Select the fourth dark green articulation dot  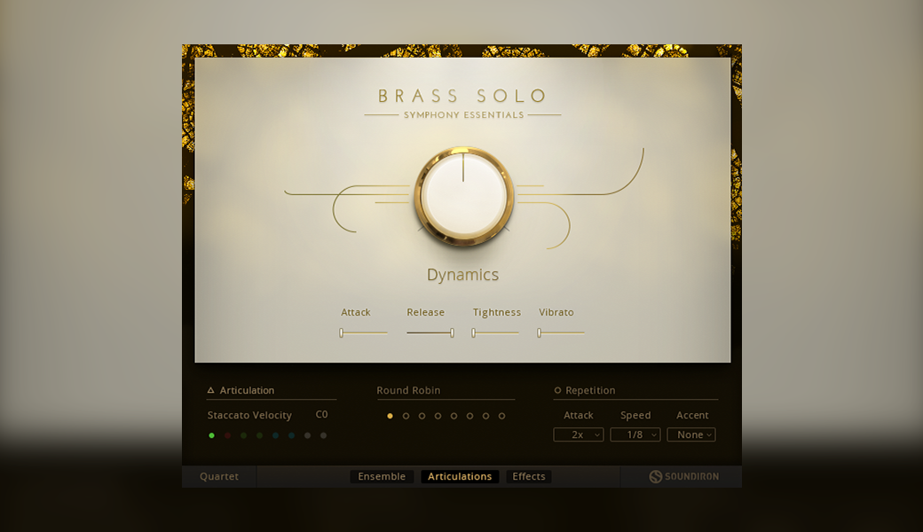pyautogui.click(x=259, y=435)
